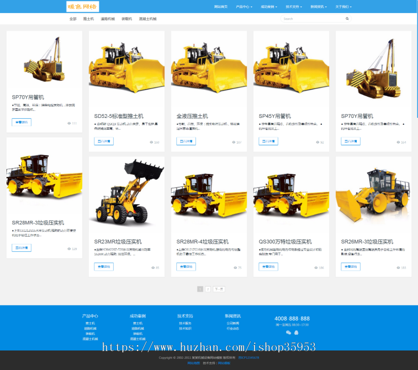Image resolution: width=418 pixels, height=370 pixels.
Task: Click 查看详情 button on 全液压推土机 card
Action: (186, 141)
